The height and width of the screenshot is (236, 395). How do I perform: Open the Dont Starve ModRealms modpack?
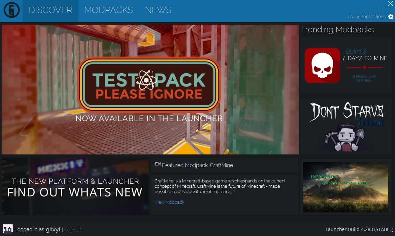(x=346, y=126)
